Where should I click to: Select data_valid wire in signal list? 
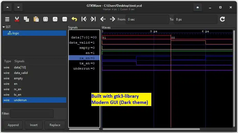click(x=34, y=73)
